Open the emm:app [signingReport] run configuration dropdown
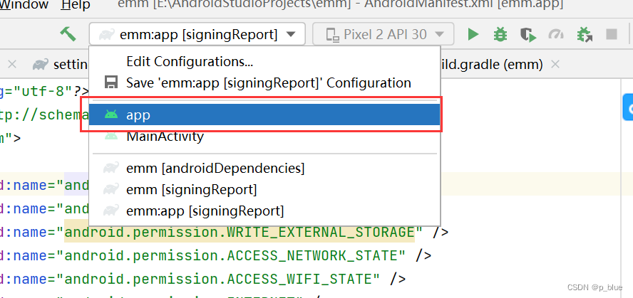Screen dimensions: 633x298 (x=197, y=34)
